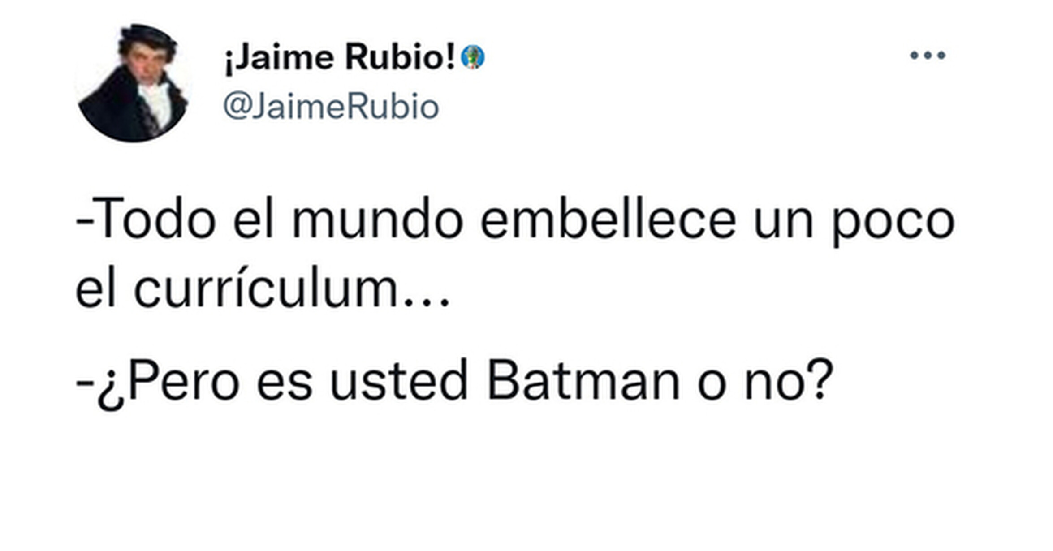Click the badge icon beside Jaime Rubio's name
Viewport: 1053px width, 551px height.
473,57
